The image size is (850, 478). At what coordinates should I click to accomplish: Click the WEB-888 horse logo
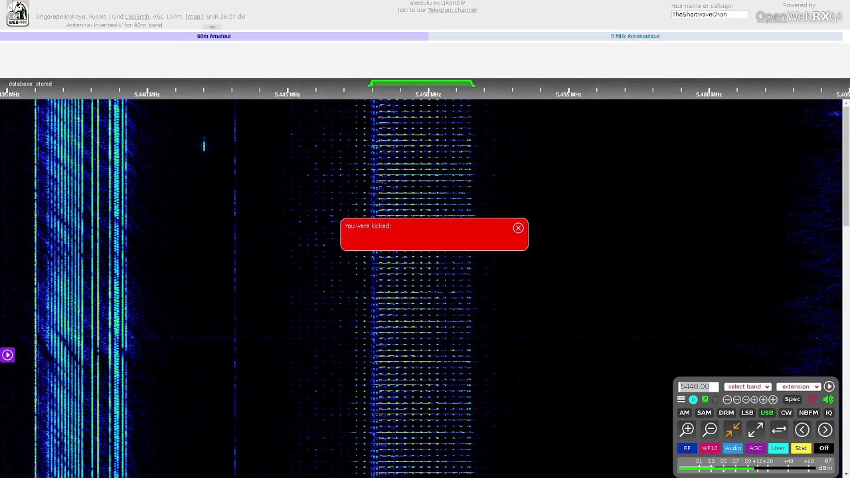tap(17, 13)
